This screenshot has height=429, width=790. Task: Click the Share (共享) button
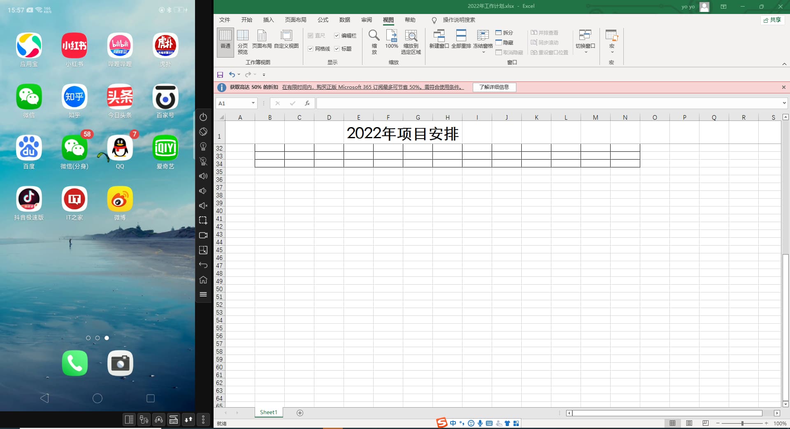point(772,20)
